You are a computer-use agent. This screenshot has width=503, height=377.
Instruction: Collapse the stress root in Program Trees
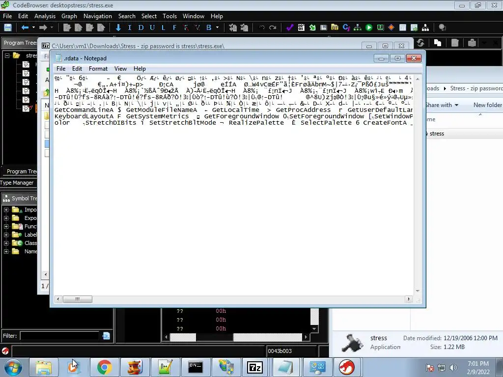(x=7, y=55)
